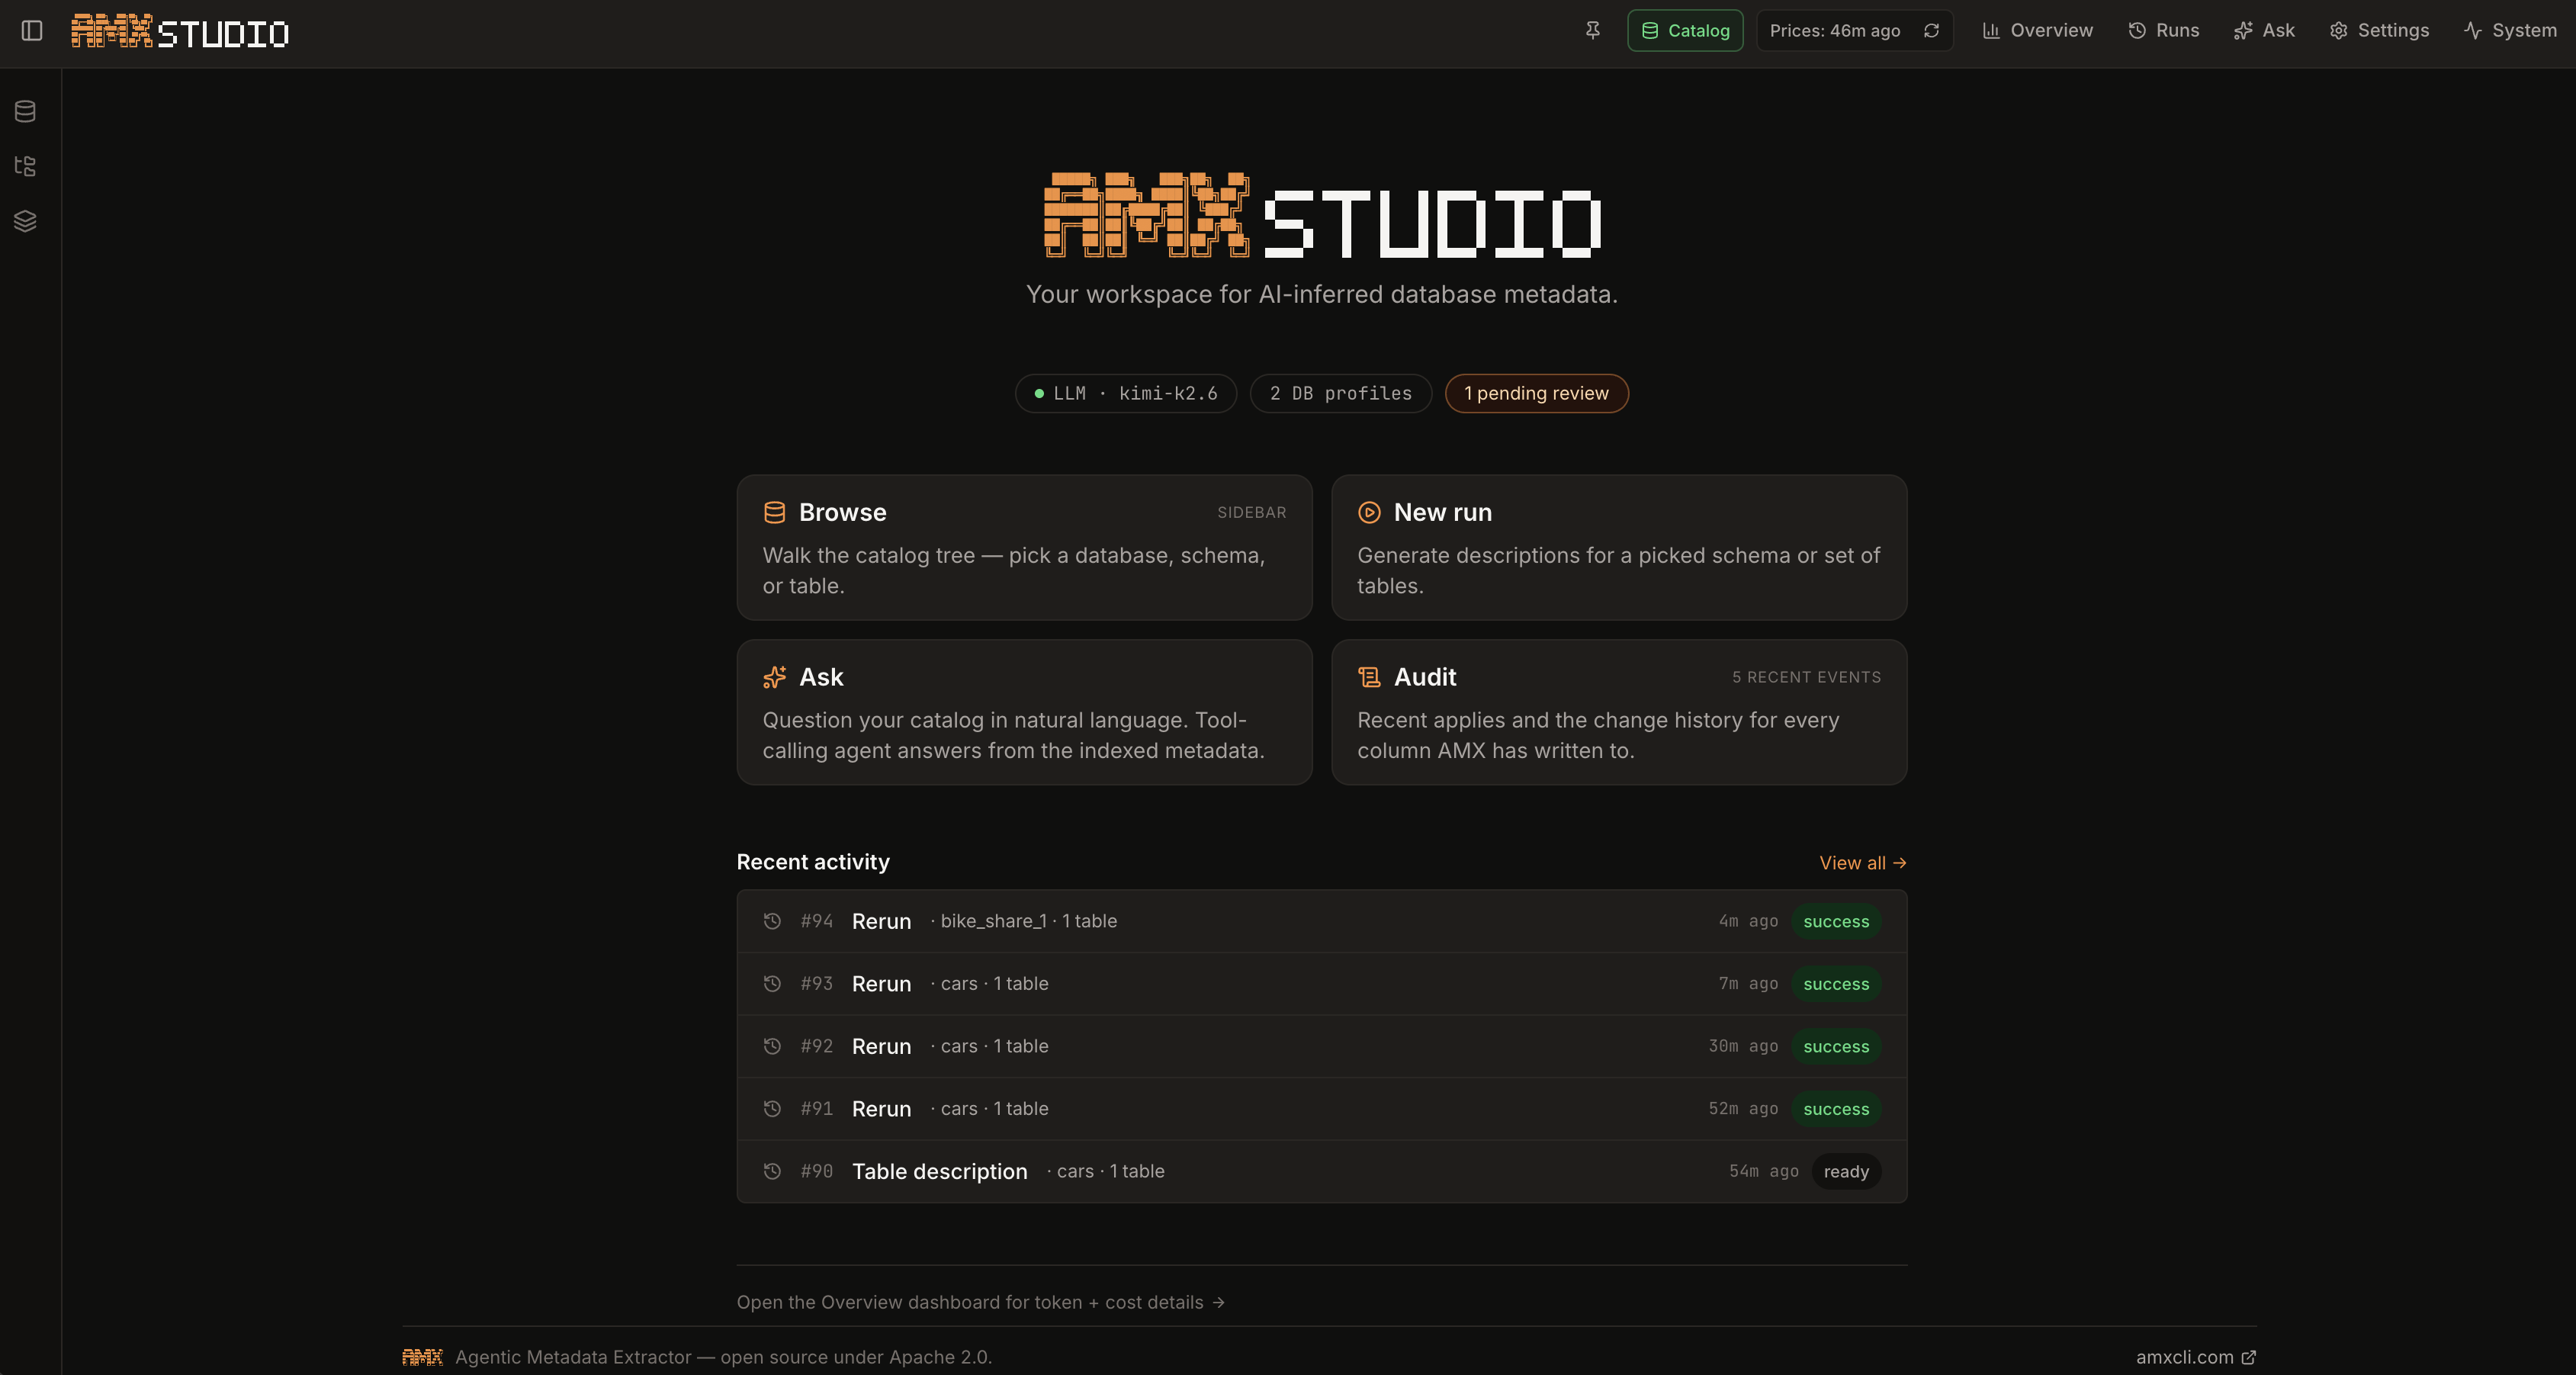
Task: Open the Settings tab
Action: pyautogui.click(x=2379, y=31)
